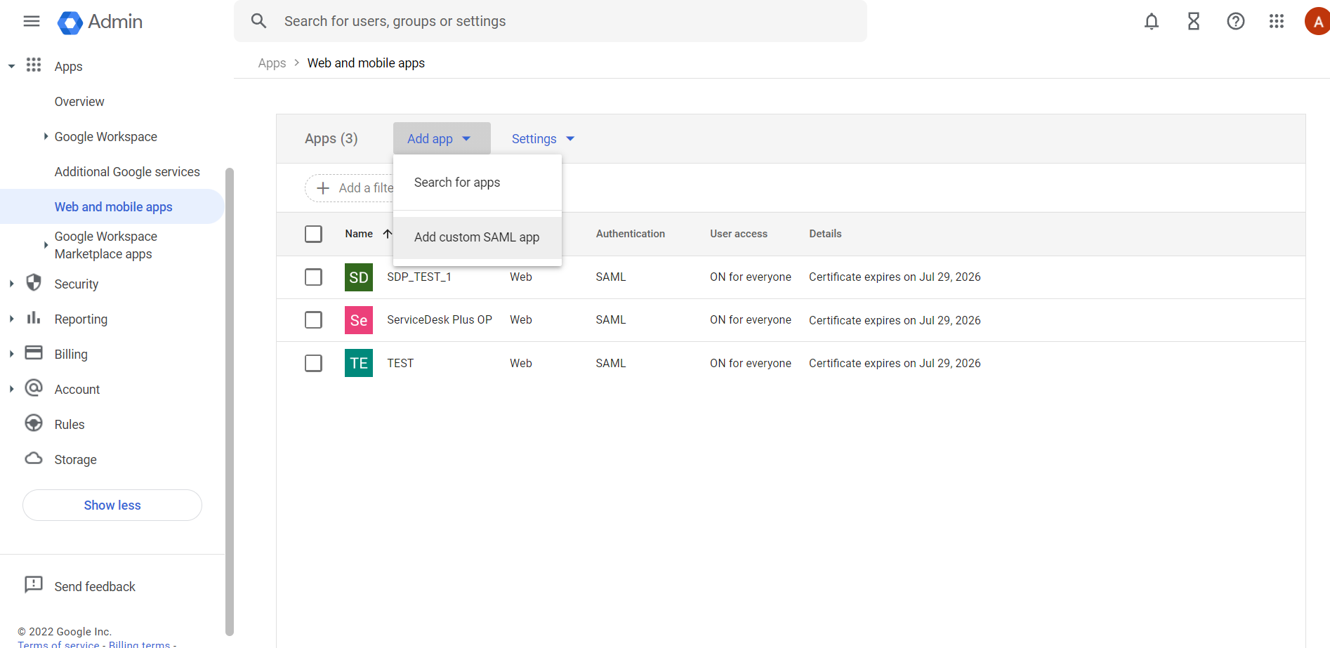
Task: Click the search magnifier icon
Action: pos(259,21)
